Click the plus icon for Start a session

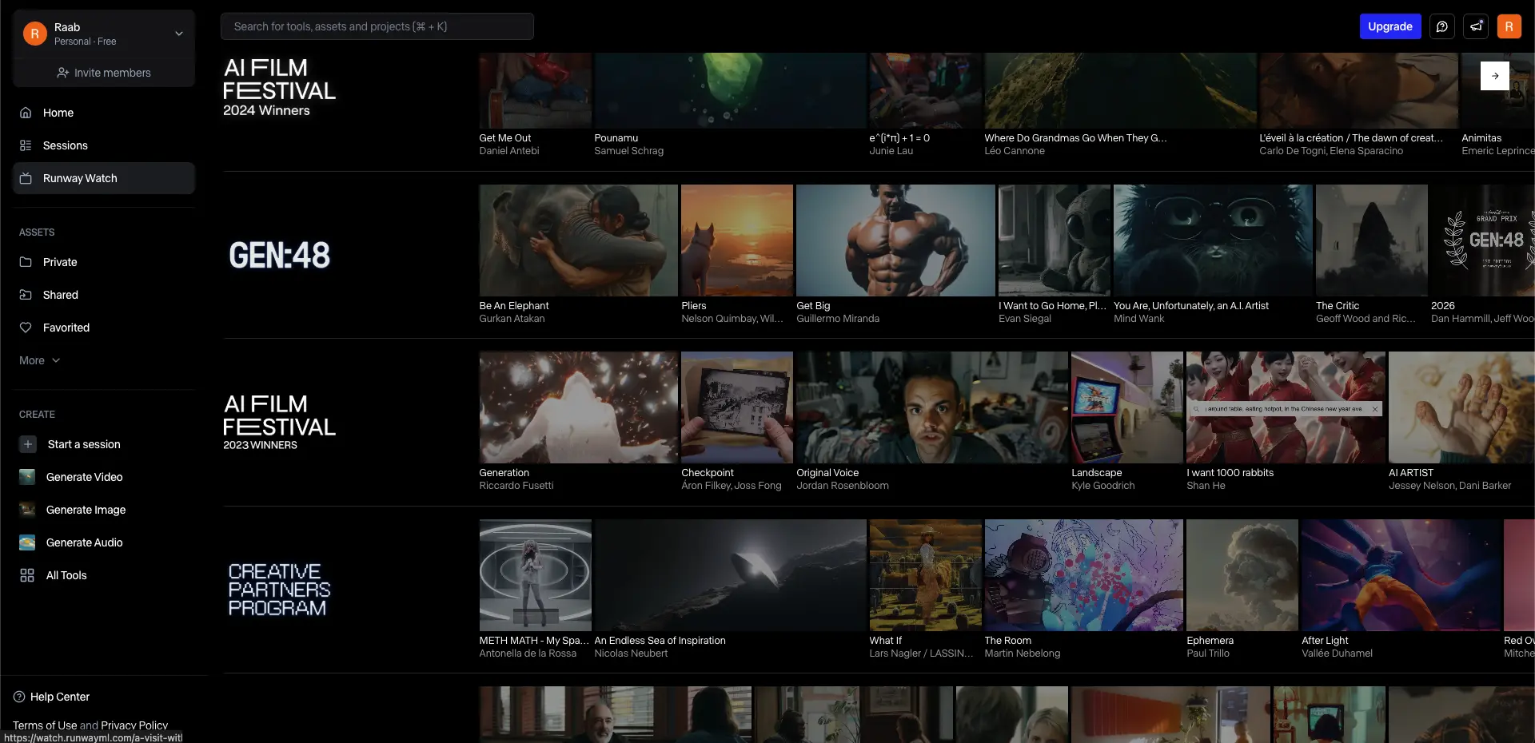tap(28, 444)
